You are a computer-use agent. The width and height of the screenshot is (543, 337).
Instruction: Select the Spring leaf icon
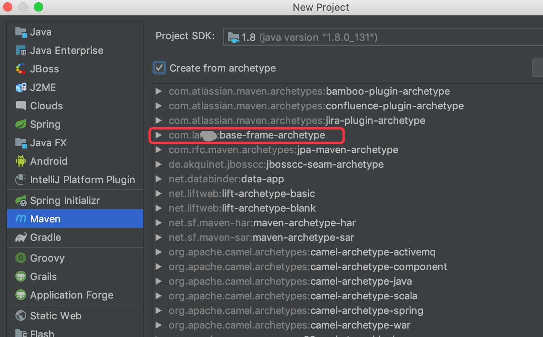point(21,124)
